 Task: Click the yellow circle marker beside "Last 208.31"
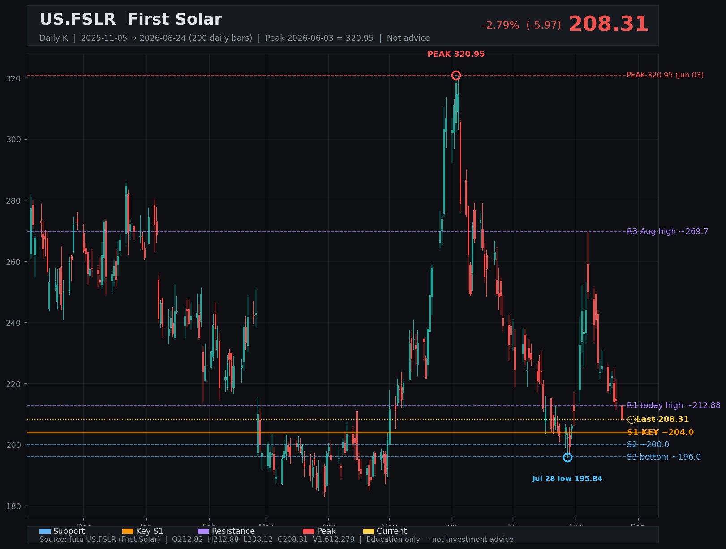pyautogui.click(x=631, y=420)
